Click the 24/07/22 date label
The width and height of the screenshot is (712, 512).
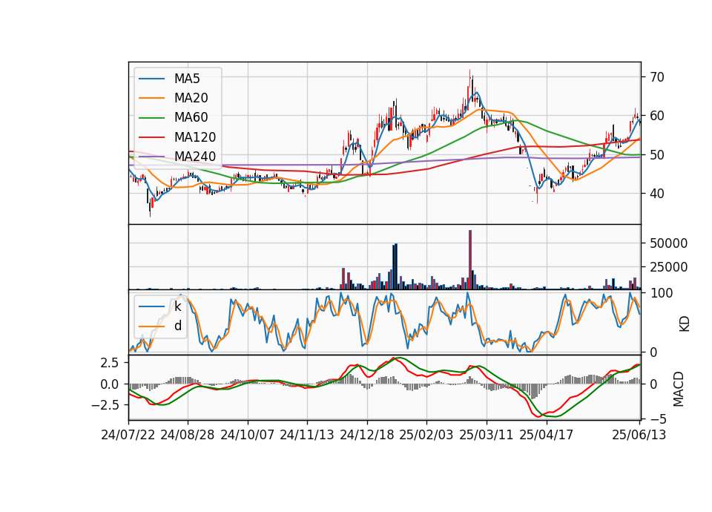pyautogui.click(x=128, y=435)
